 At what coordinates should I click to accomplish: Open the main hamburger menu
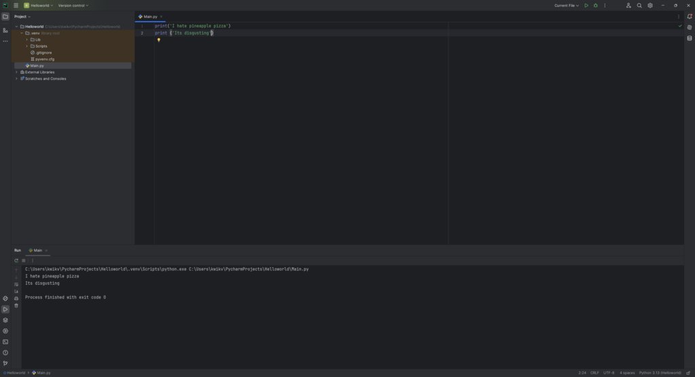16,5
